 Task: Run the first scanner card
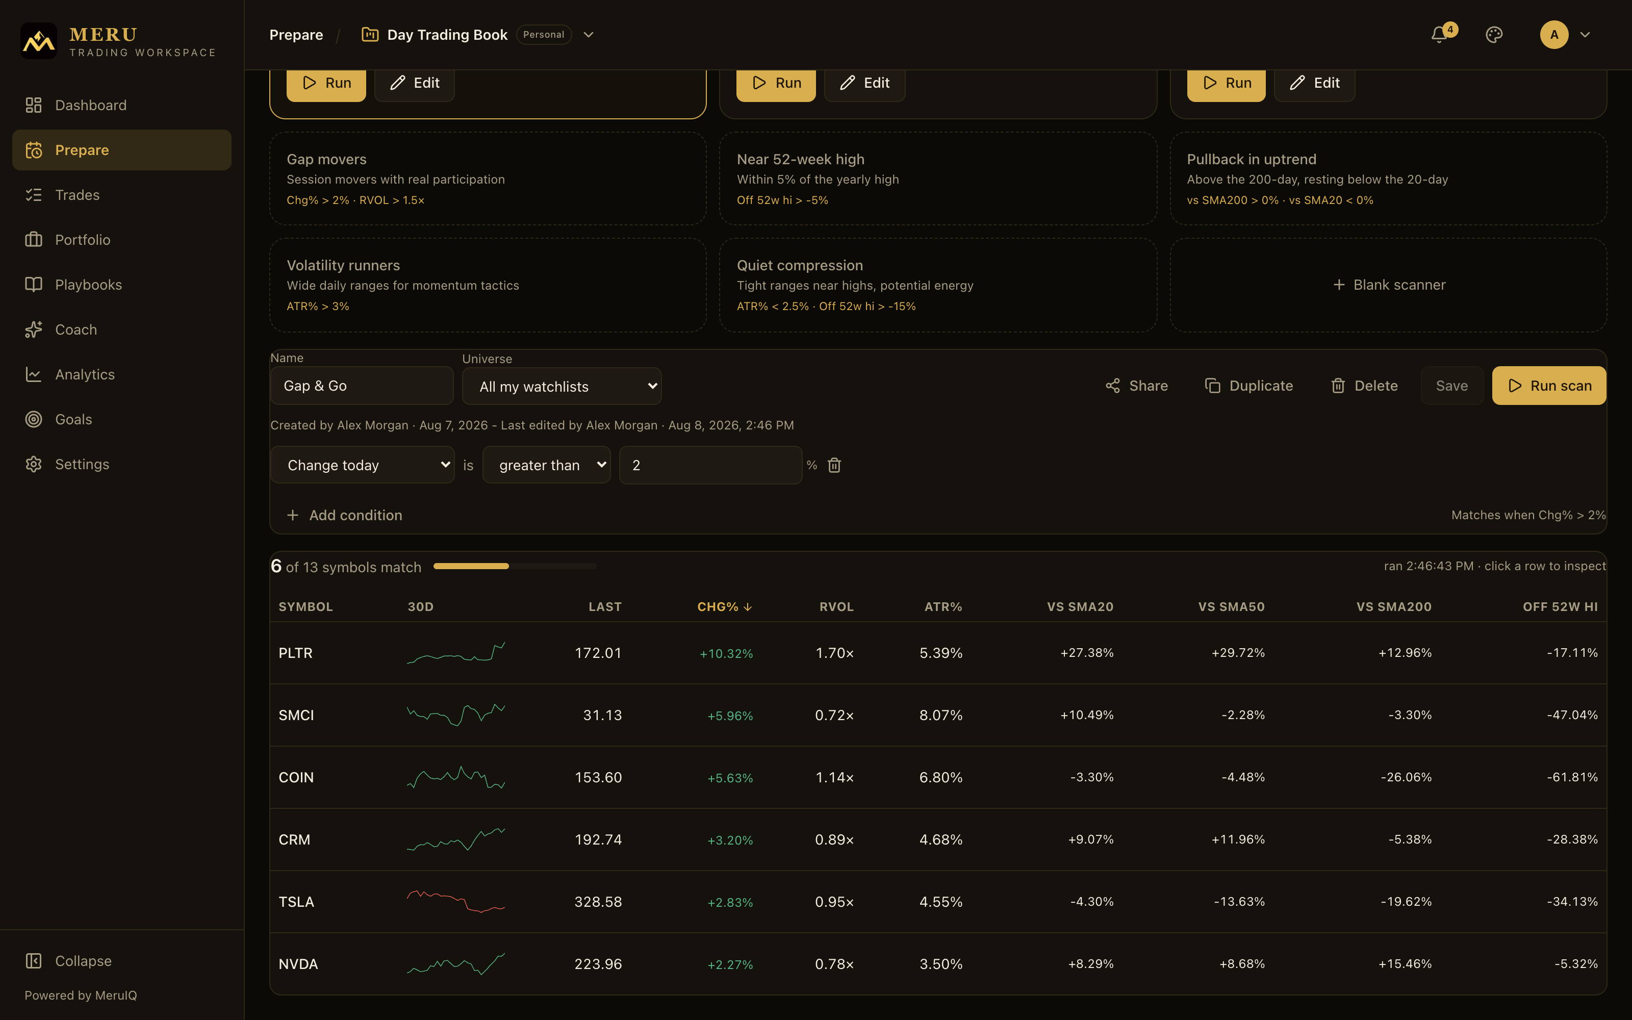coord(326,83)
